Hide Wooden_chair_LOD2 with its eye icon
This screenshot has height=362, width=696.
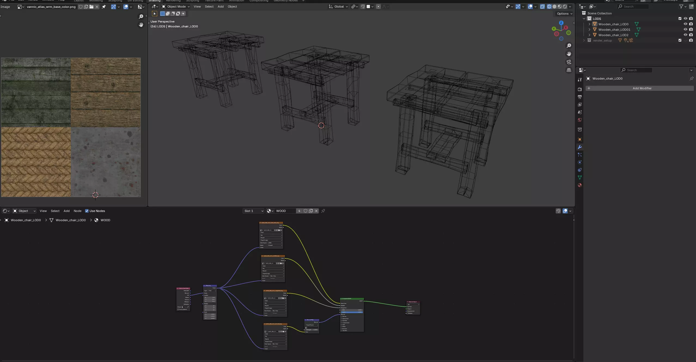tap(685, 35)
